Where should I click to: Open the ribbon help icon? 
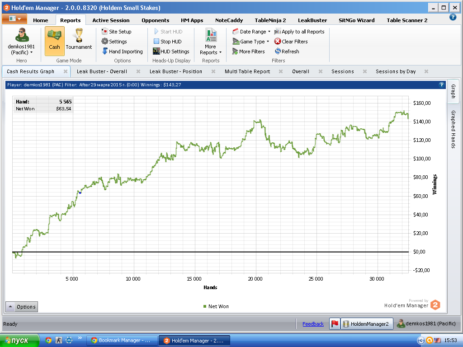point(453,18)
